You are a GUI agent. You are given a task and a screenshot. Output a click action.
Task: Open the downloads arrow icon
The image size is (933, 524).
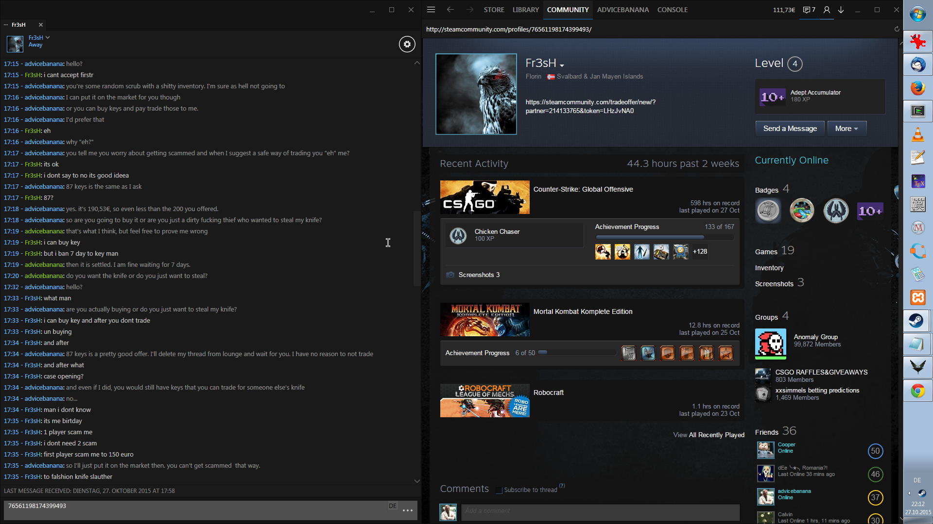coord(841,10)
